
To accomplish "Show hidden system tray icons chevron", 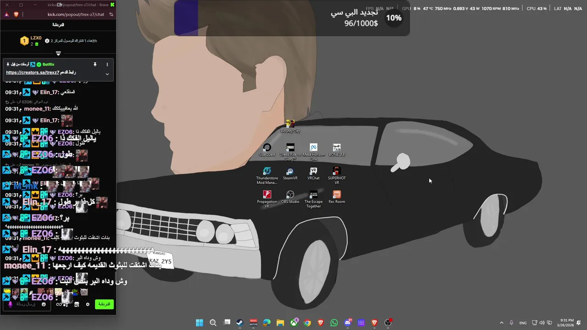I will (501, 323).
